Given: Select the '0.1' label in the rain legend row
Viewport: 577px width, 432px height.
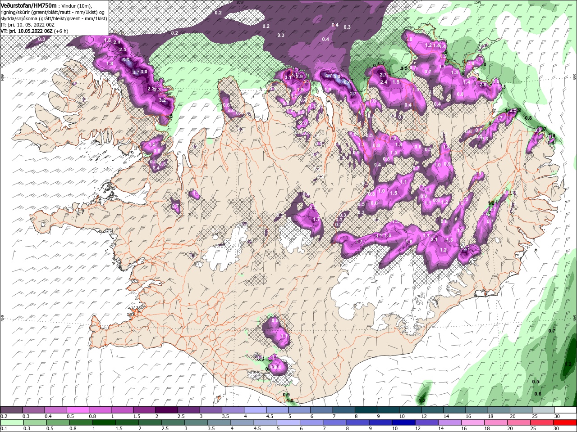Looking at the screenshot, I should coord(4,429).
